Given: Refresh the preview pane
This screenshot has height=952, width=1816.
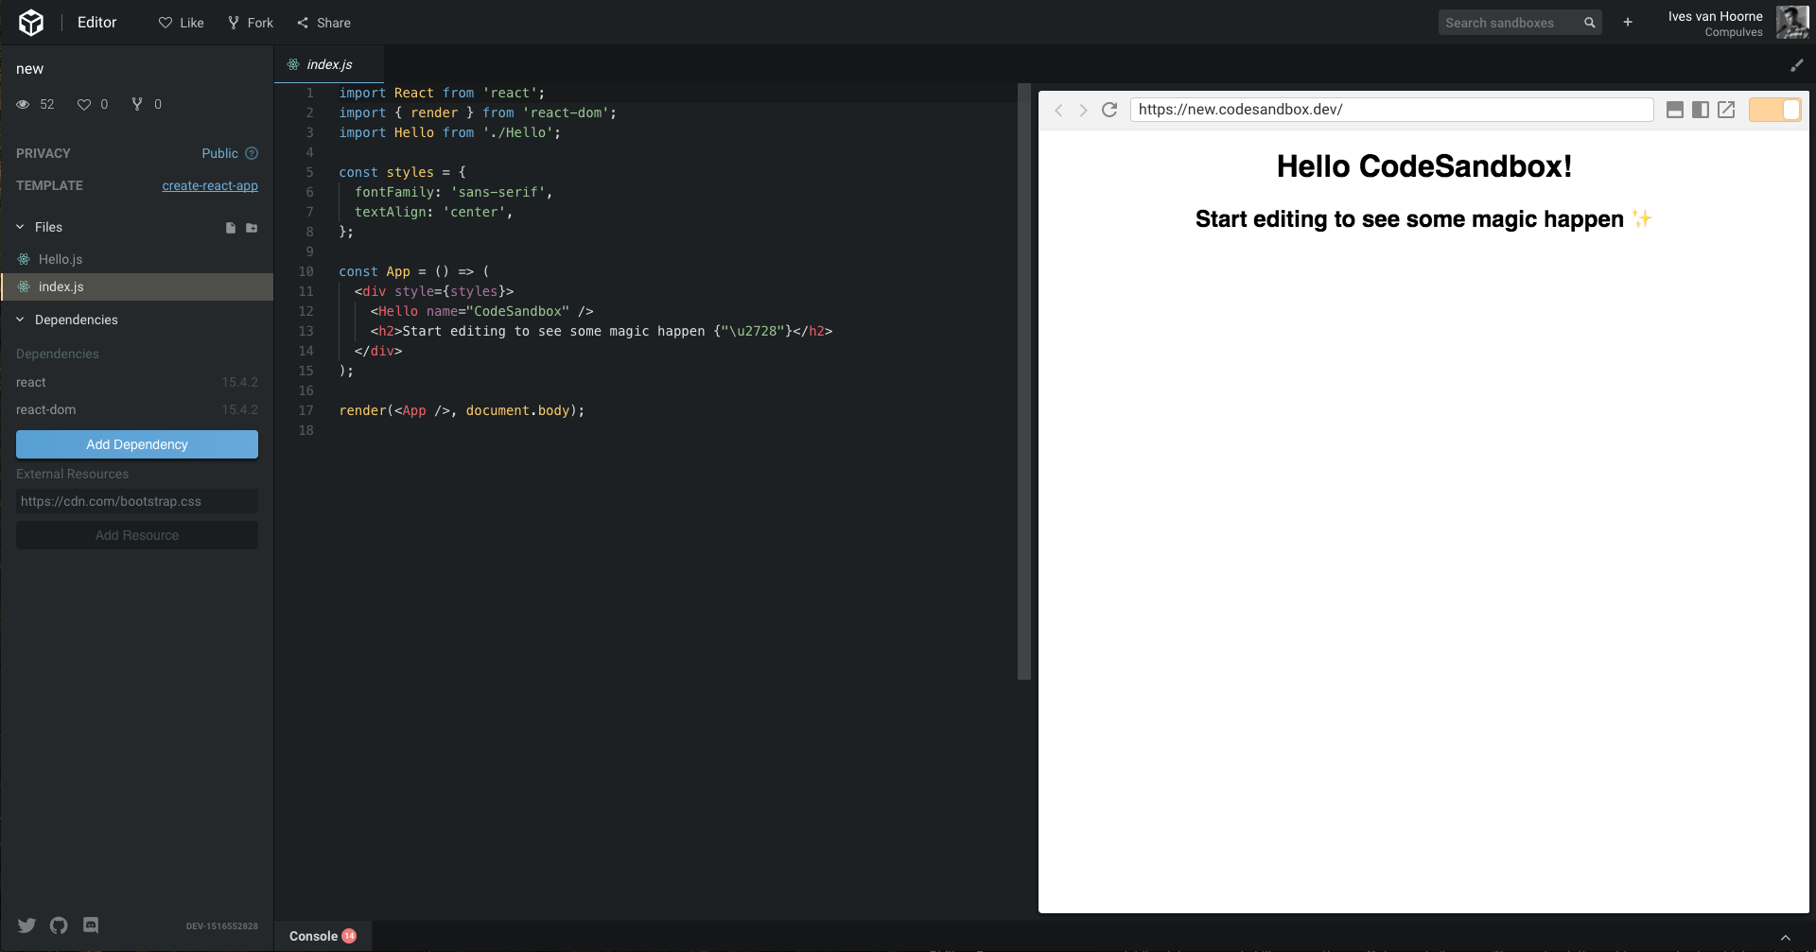Looking at the screenshot, I should pos(1109,110).
